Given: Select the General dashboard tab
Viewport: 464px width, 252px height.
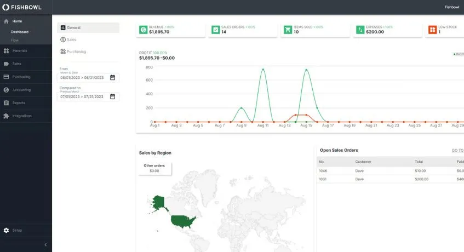Looking at the screenshot, I should tap(88, 27).
